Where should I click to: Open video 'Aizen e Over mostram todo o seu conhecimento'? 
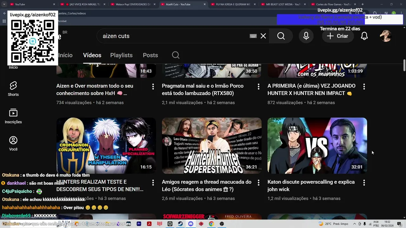click(95, 90)
